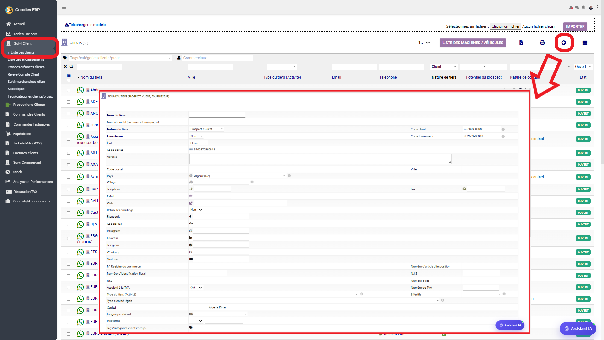604x340 pixels.
Task: Open the Assujetti à la TVA dropdown
Action: 196,287
